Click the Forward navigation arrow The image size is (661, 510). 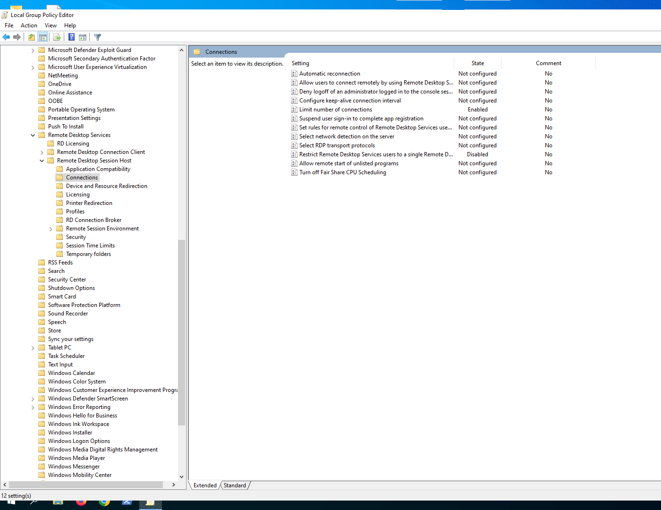point(17,37)
